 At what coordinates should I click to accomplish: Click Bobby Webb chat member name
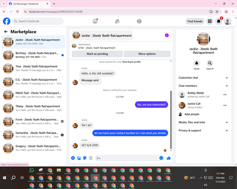[x=196, y=93]
